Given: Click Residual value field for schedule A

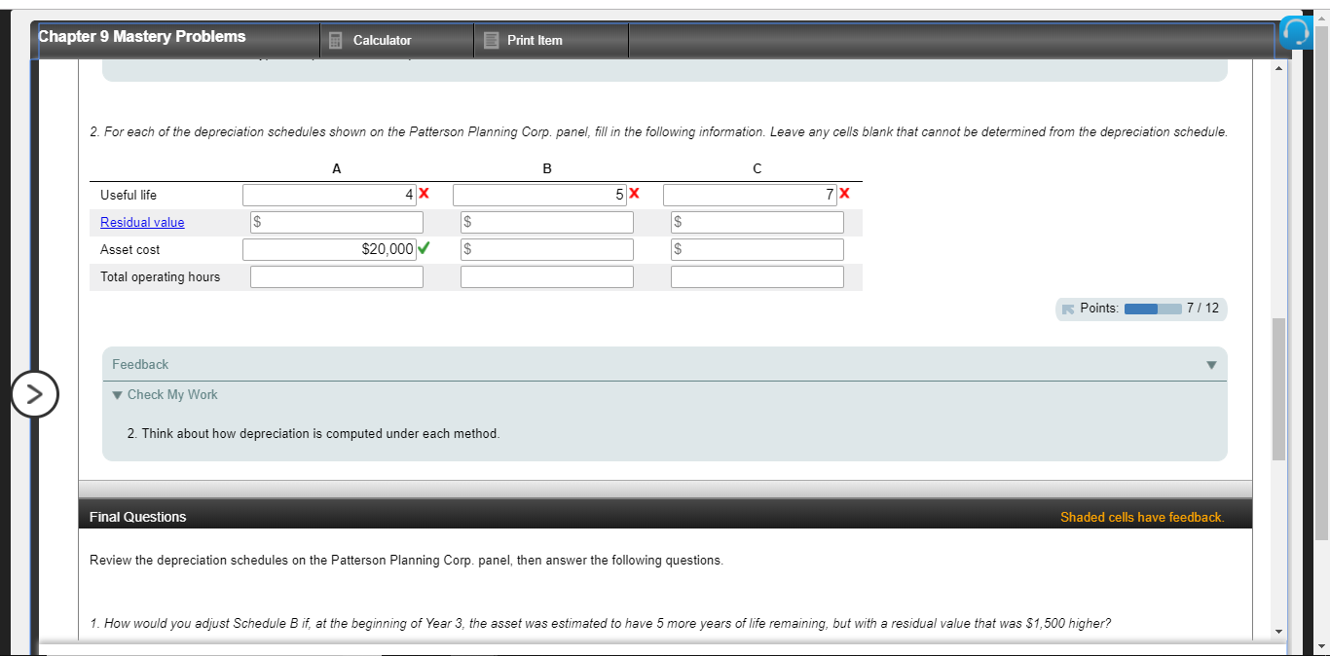Looking at the screenshot, I should [x=337, y=222].
